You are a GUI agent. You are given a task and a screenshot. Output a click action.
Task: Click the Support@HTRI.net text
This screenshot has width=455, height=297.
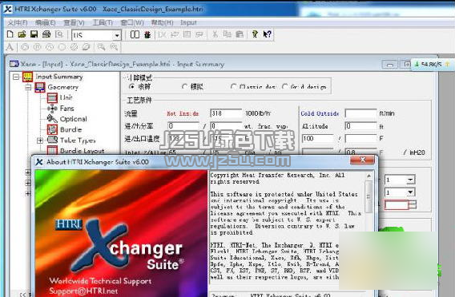[83, 291]
